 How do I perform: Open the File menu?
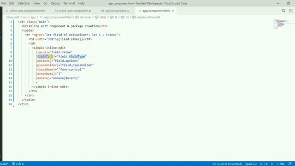(x=3, y=3)
